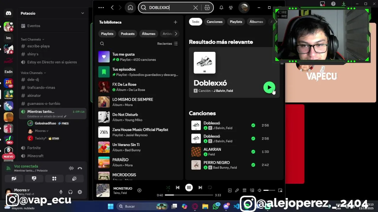The image size is (378, 212).
Task: Mute Spotify with the speaker icon
Action: [259, 191]
